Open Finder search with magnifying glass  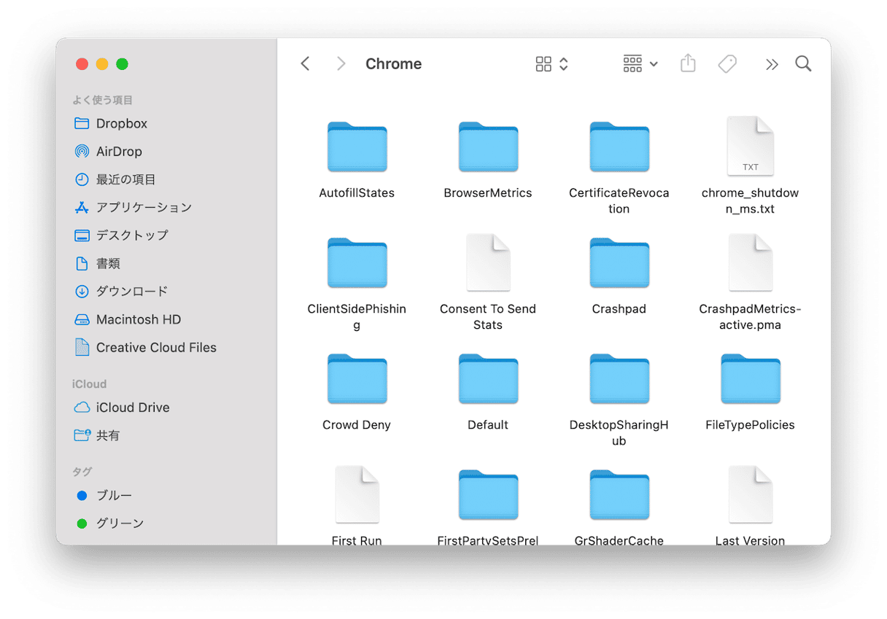tap(803, 63)
